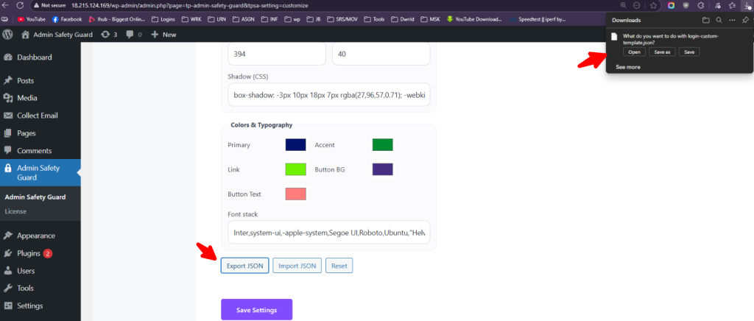Reload the page with browser refresh icon
The width and height of the screenshot is (754, 321).
(21, 5)
